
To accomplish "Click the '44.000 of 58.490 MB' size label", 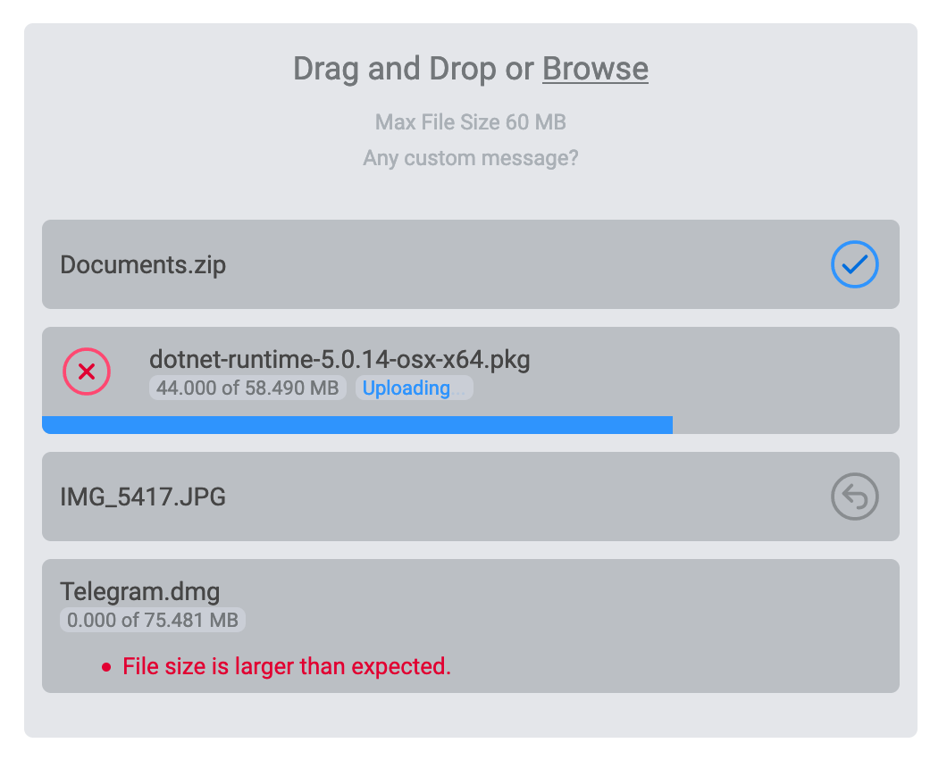I will click(x=247, y=388).
